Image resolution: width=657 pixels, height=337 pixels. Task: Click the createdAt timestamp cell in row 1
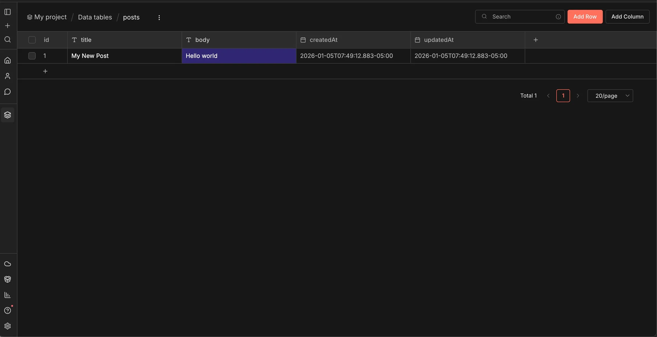[x=353, y=56]
